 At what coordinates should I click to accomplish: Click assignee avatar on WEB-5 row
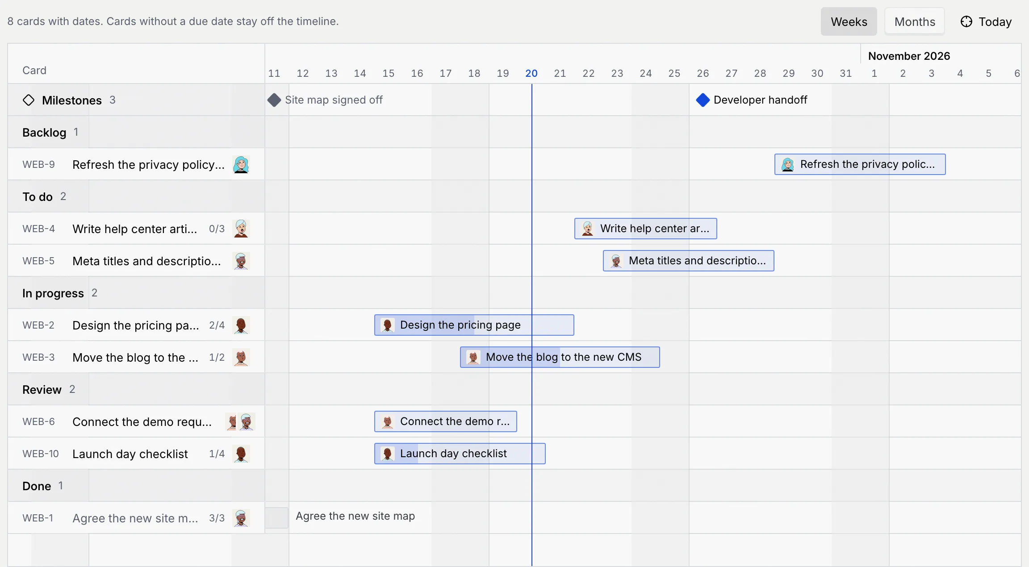[241, 261]
